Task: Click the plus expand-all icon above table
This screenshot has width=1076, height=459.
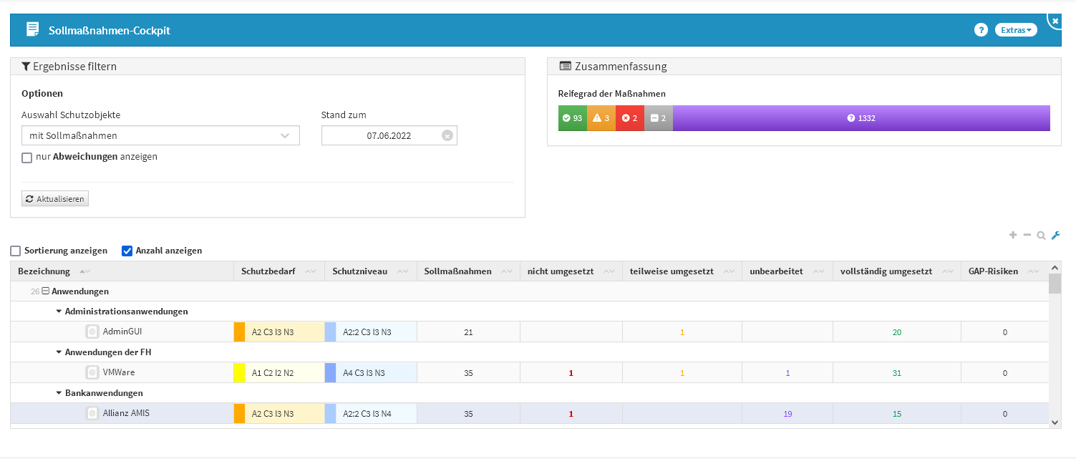Action: [x=1012, y=236]
